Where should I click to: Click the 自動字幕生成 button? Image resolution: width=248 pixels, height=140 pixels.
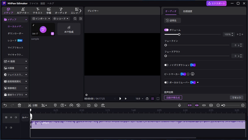click(173, 98)
